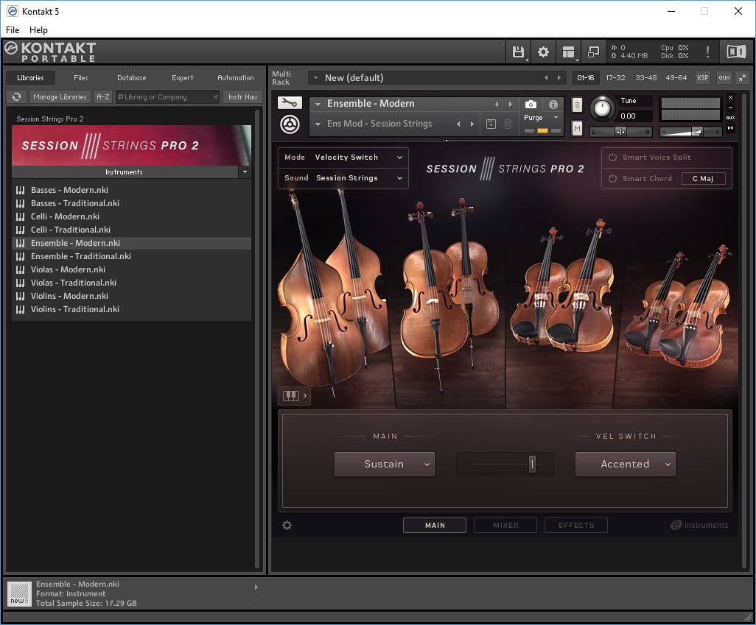Switch to the Expert tab
Screen dimensions: 756x625
point(182,77)
